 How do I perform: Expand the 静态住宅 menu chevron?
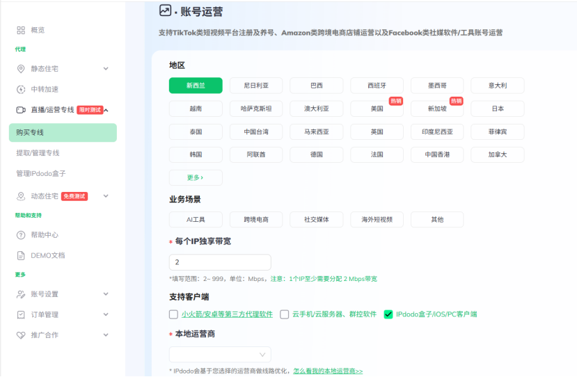click(106, 69)
